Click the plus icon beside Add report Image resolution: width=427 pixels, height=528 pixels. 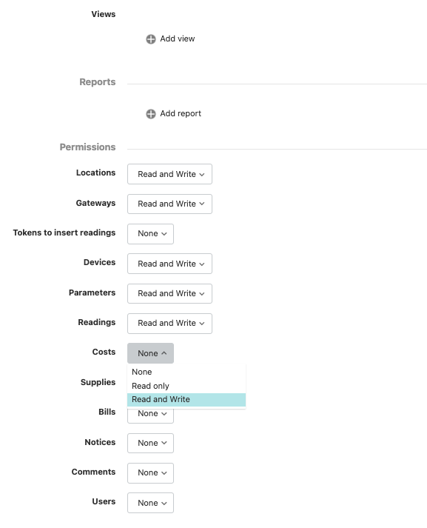151,114
